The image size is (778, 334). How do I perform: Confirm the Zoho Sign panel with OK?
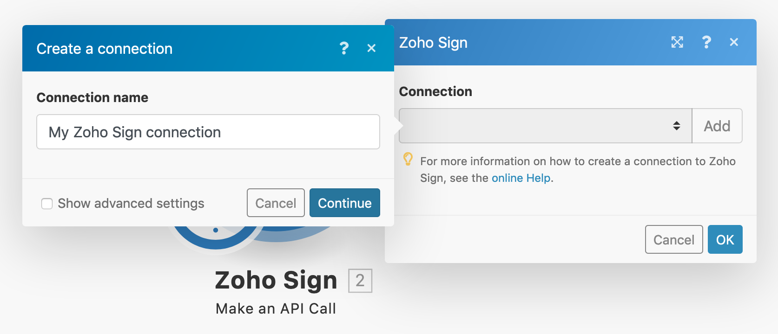pyautogui.click(x=725, y=239)
